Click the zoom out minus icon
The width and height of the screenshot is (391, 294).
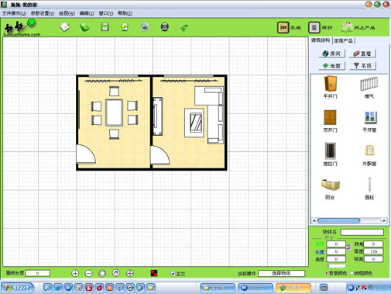[x=88, y=273]
